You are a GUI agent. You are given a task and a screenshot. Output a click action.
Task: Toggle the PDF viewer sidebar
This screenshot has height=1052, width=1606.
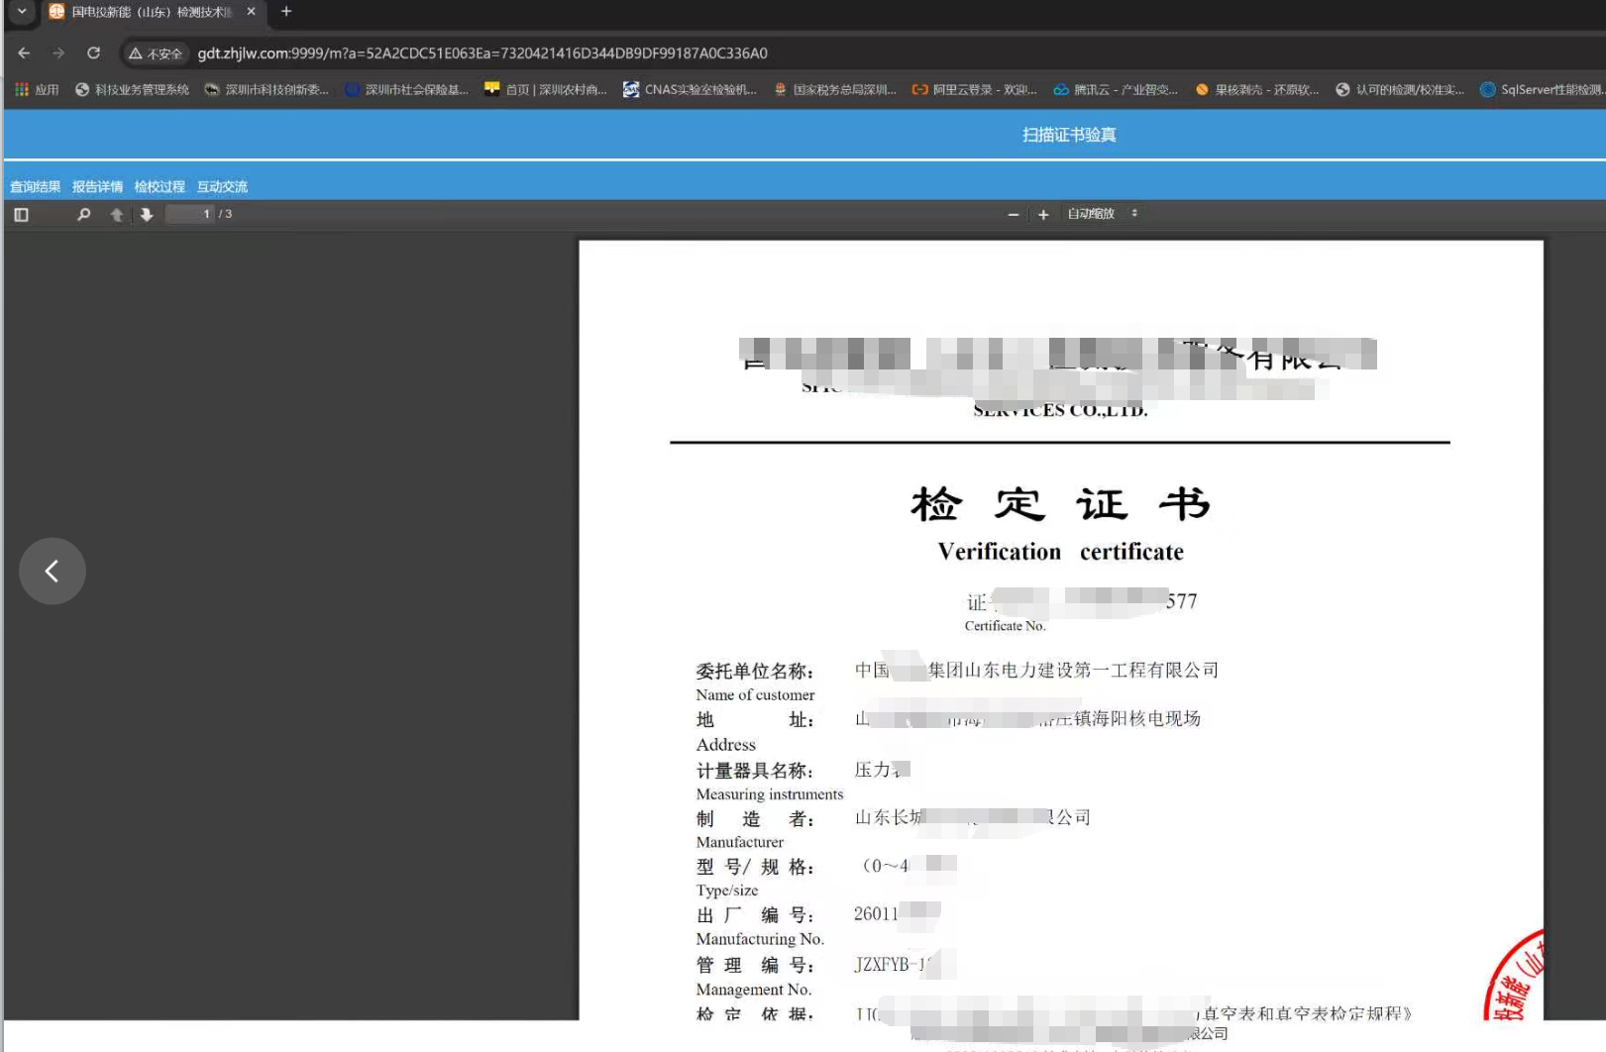(21, 214)
